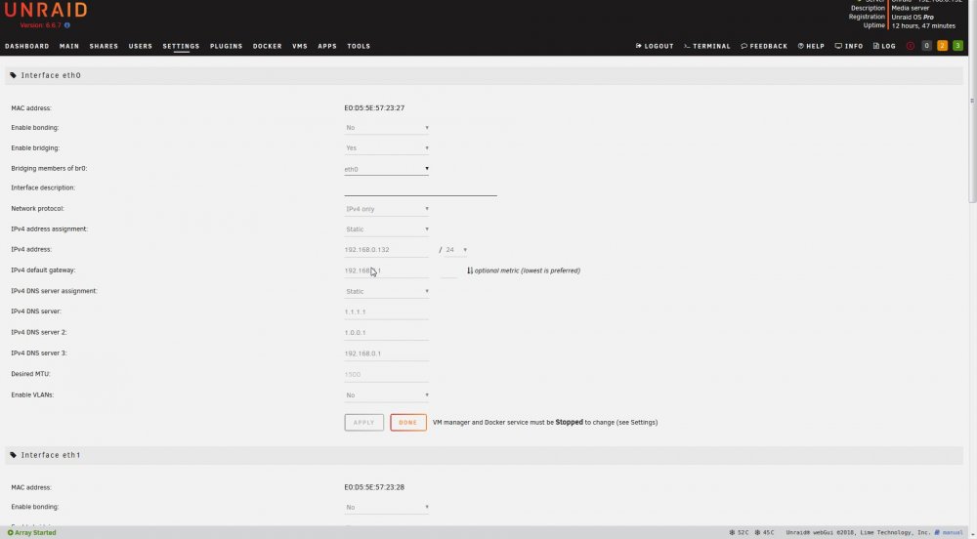Image resolution: width=977 pixels, height=539 pixels.
Task: Click the IPv4 DNS server 2 field
Action: (386, 332)
